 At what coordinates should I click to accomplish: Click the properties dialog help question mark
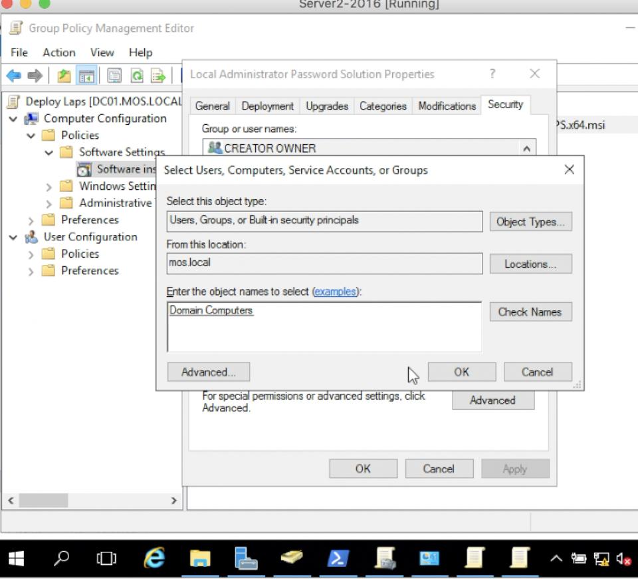point(492,74)
